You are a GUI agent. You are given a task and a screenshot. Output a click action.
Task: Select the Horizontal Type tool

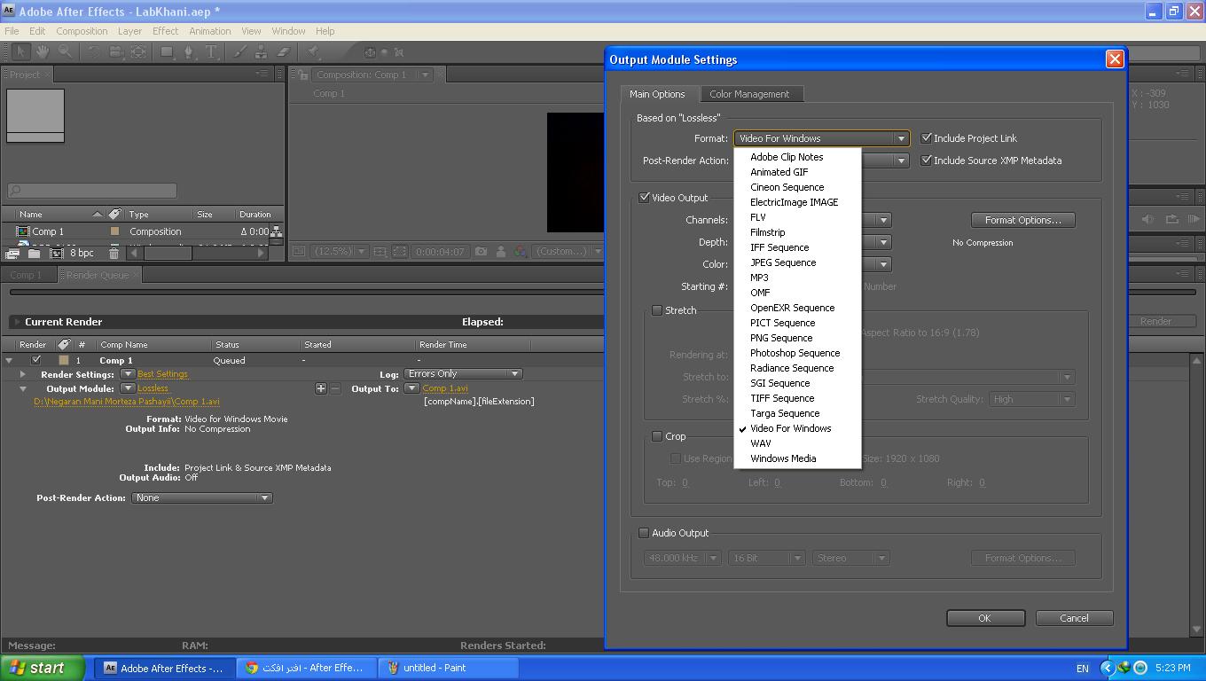click(x=212, y=52)
